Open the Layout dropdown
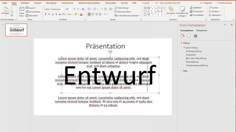Viewport: 236px width, 132px height. [x=31, y=8]
